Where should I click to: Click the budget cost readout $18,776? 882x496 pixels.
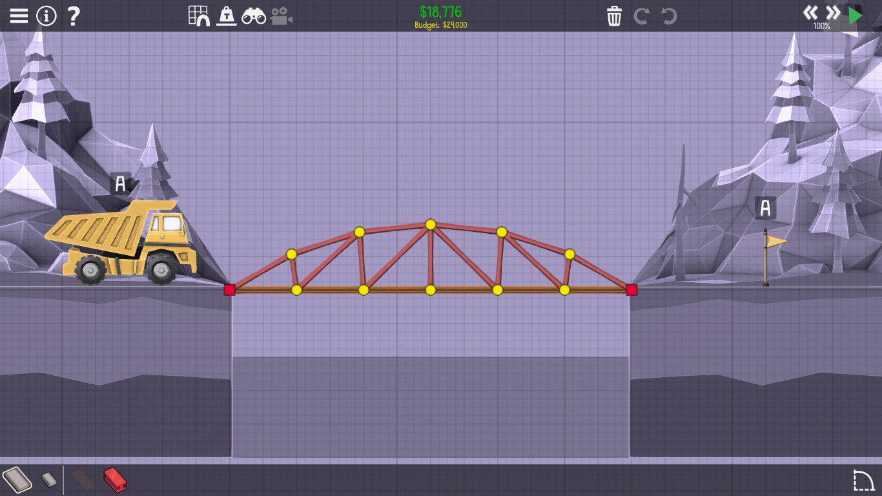[441, 12]
